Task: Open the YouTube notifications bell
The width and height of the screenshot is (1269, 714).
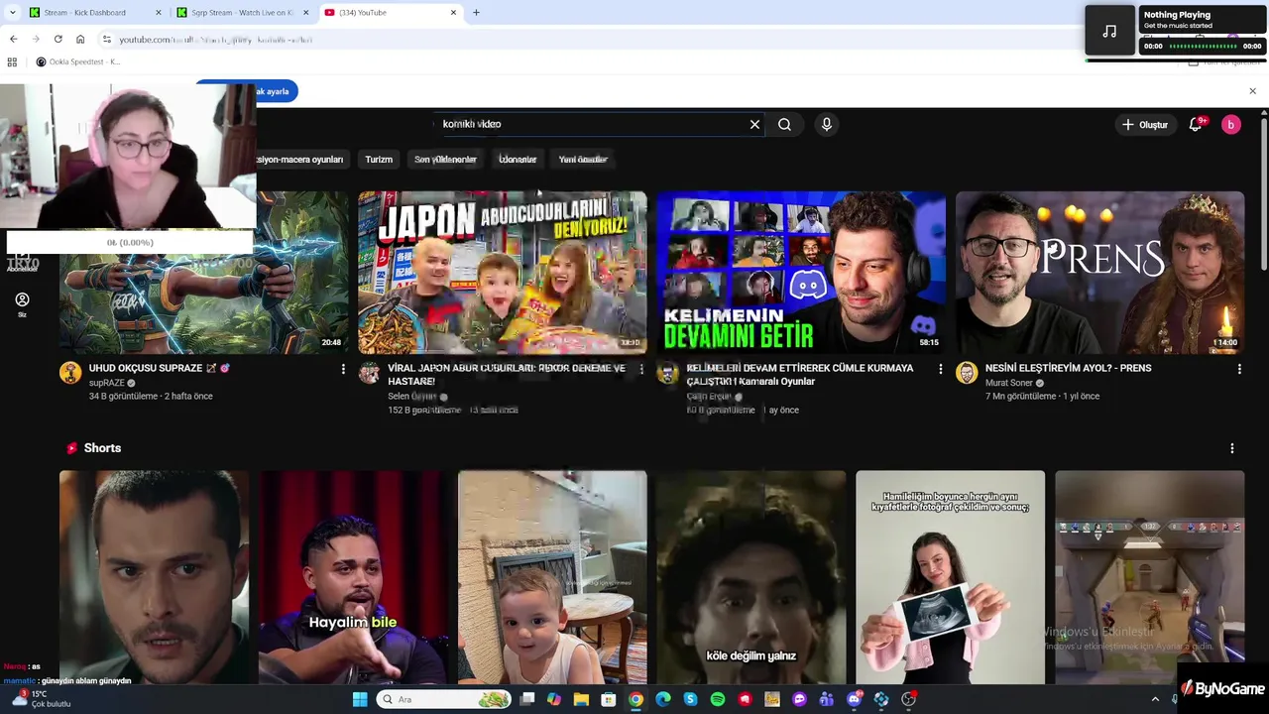Action: [1196, 124]
